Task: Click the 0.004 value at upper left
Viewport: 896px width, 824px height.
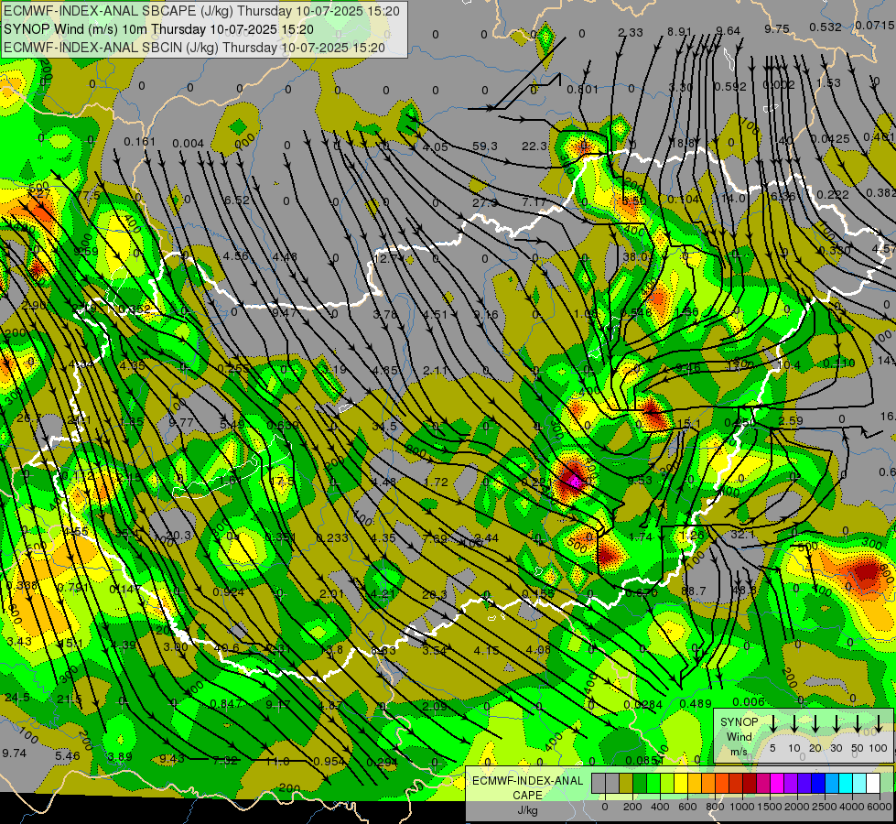Action: tap(188, 143)
